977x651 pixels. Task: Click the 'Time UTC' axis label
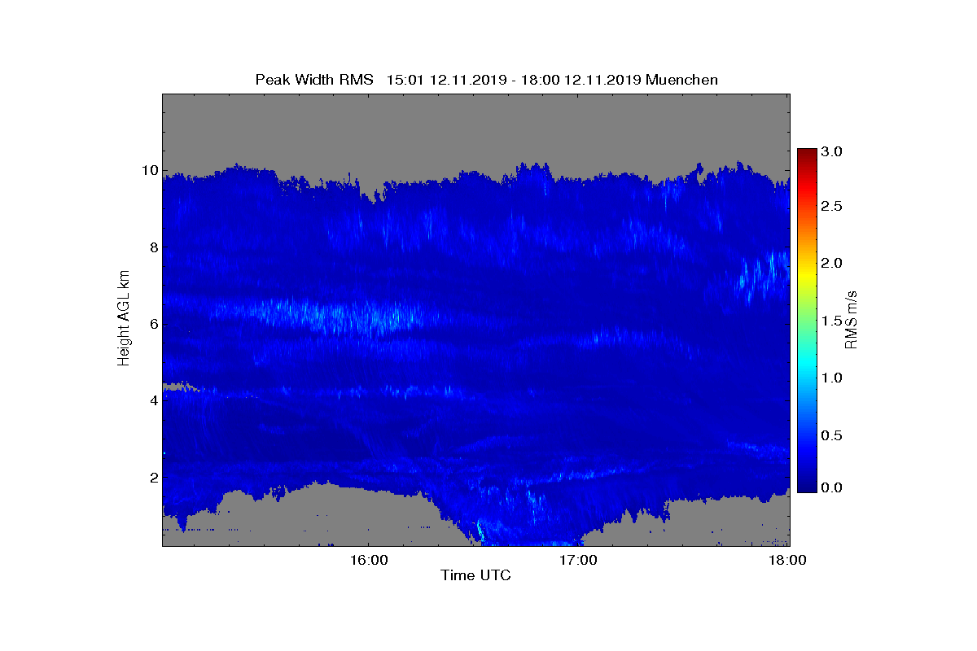475,575
